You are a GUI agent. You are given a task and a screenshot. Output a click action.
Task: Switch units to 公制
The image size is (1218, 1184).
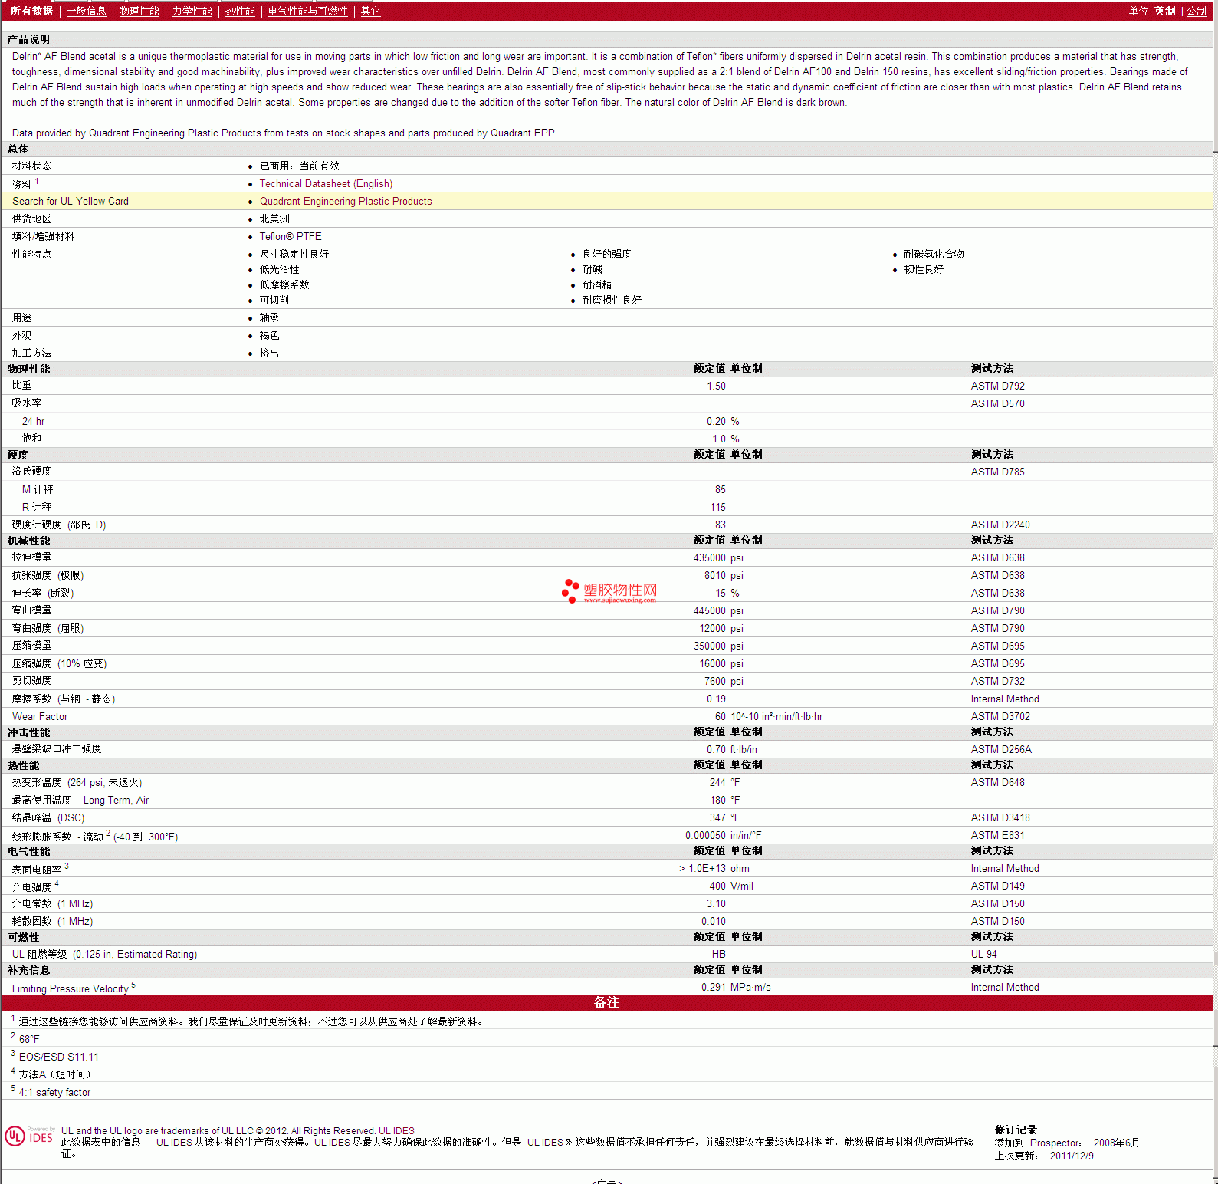(1197, 12)
